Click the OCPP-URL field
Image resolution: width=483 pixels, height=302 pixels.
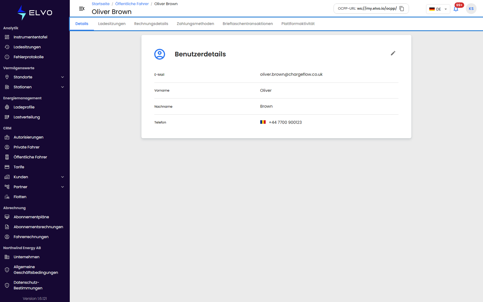[x=371, y=9]
